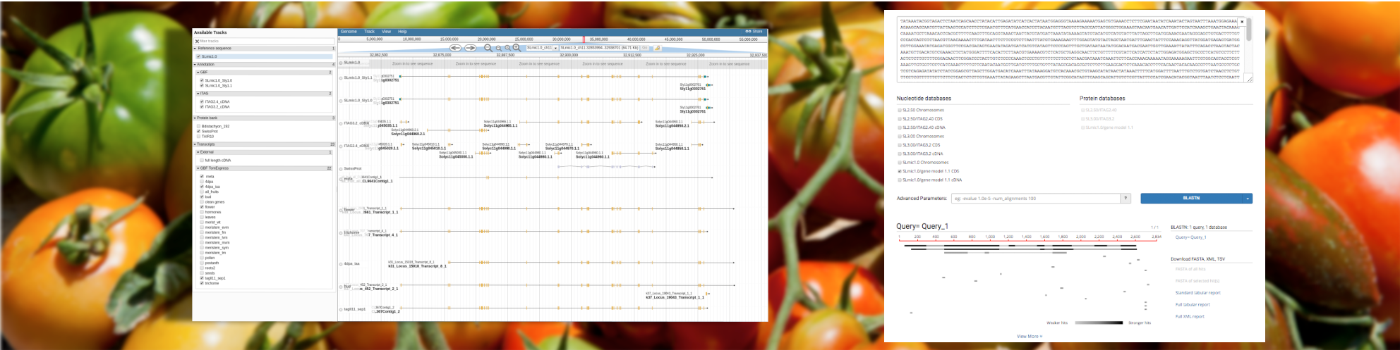The height and width of the screenshot is (350, 1400).
Task: Click the large zoom out magnifier
Action: click(488, 48)
